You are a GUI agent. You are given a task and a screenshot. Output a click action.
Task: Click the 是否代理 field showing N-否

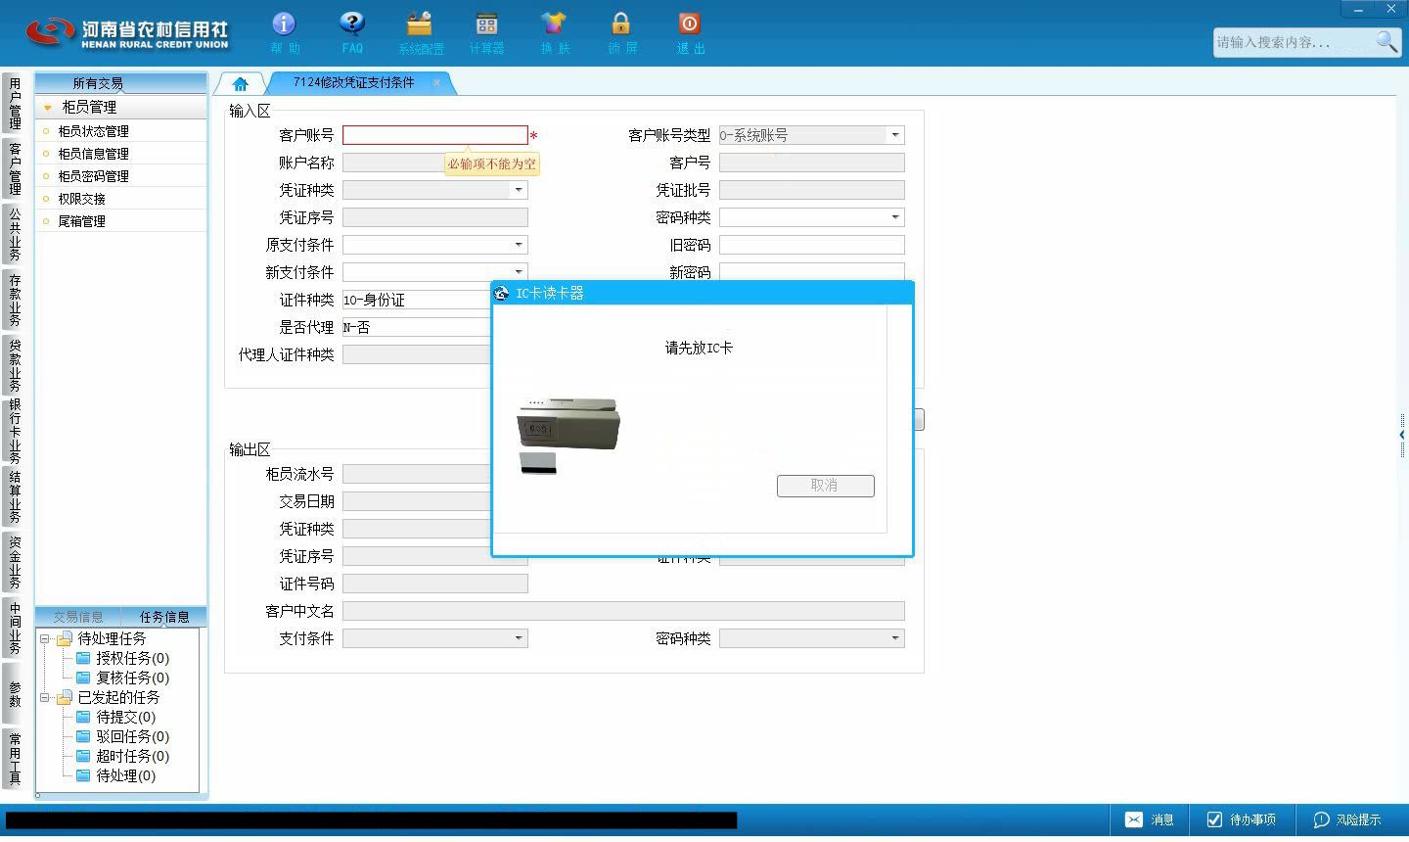click(x=416, y=327)
